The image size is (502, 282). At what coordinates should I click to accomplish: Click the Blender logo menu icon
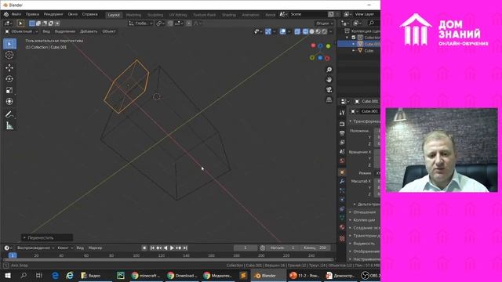tap(6, 14)
